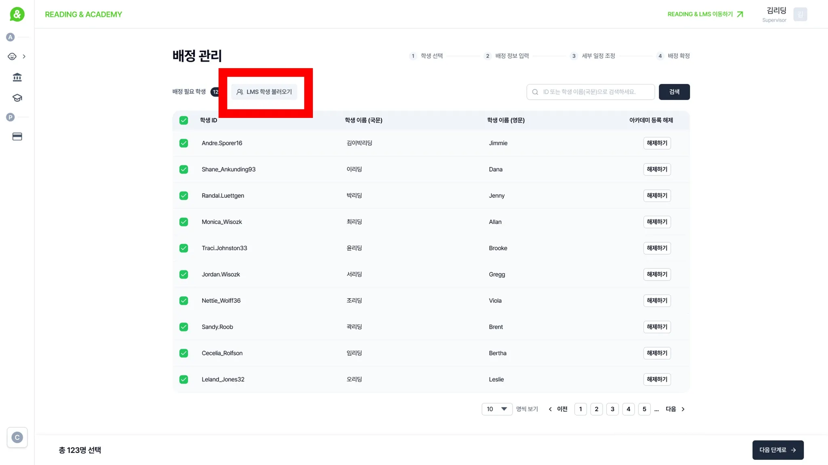The height and width of the screenshot is (465, 828).
Task: Open the institution building sidebar icon
Action: [17, 77]
